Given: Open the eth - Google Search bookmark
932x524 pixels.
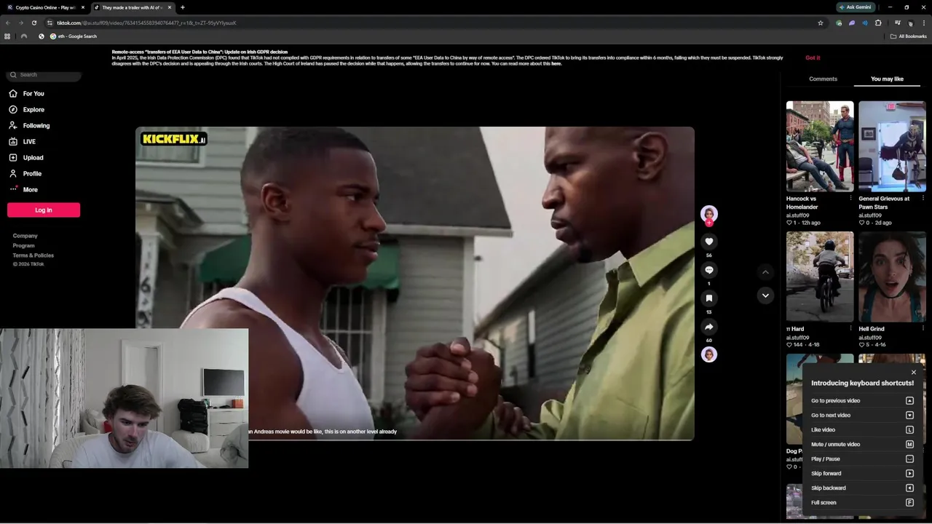Looking at the screenshot, I should pyautogui.click(x=73, y=36).
